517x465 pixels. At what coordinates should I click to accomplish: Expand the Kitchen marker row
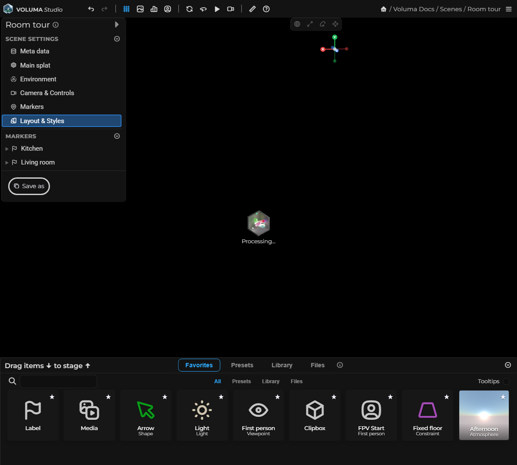coord(7,149)
